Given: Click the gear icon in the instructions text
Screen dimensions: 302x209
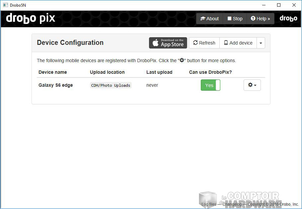Looking at the screenshot, I should pos(182,60).
